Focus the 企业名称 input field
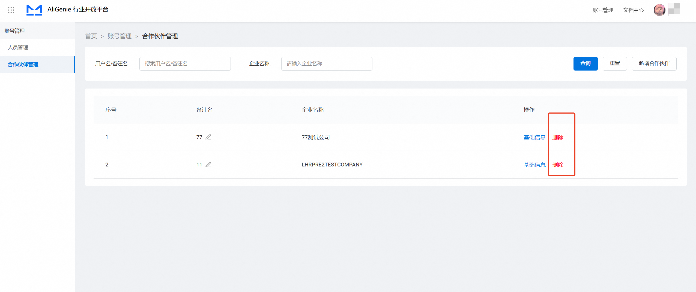 click(327, 64)
